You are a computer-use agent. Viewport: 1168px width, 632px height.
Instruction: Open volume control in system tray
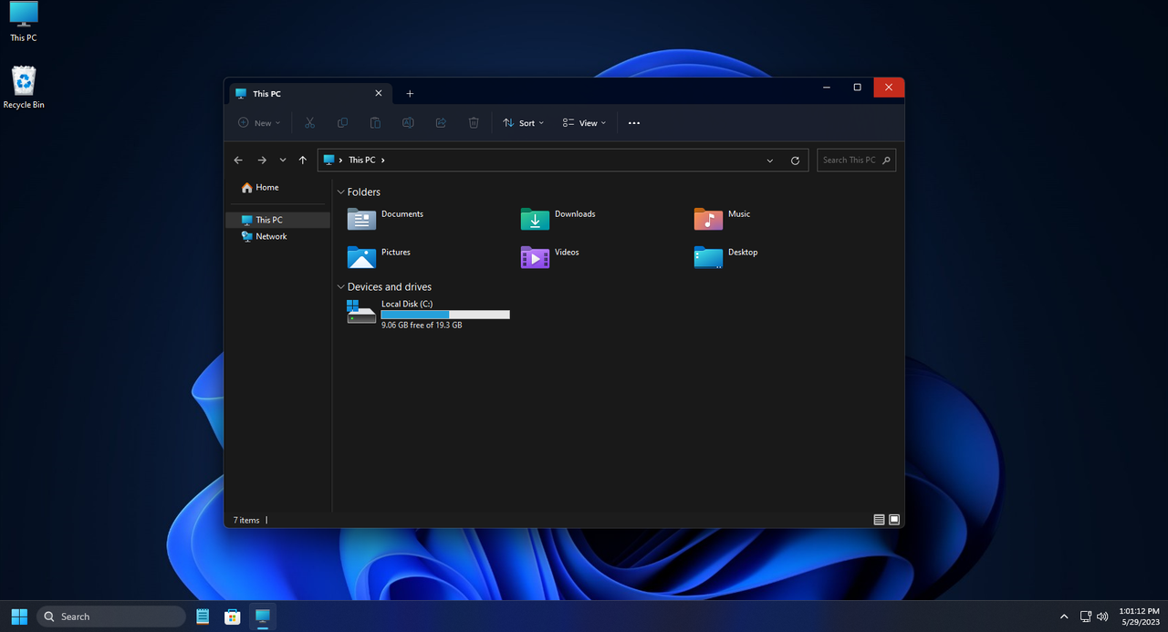coord(1102,616)
